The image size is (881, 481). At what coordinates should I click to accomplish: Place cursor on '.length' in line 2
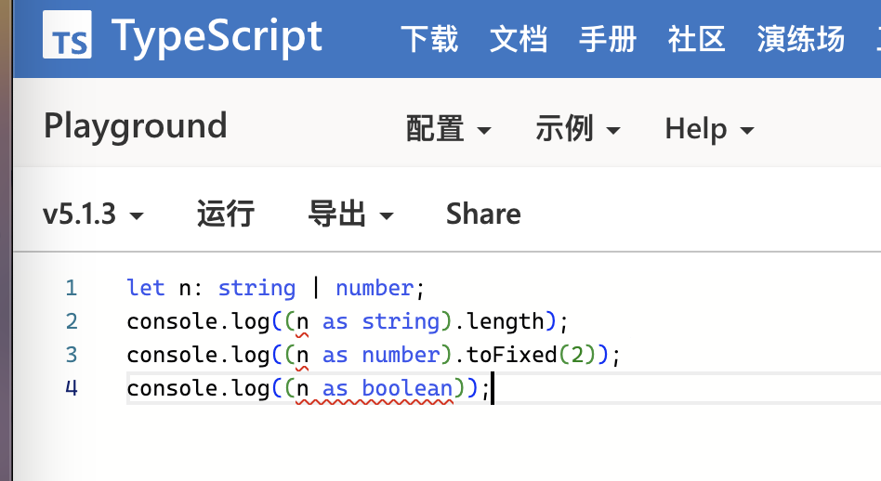point(499,322)
